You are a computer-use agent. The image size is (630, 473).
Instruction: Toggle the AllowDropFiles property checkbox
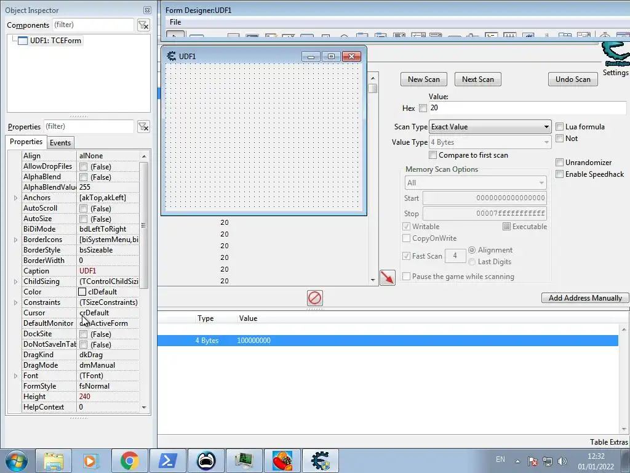click(83, 166)
